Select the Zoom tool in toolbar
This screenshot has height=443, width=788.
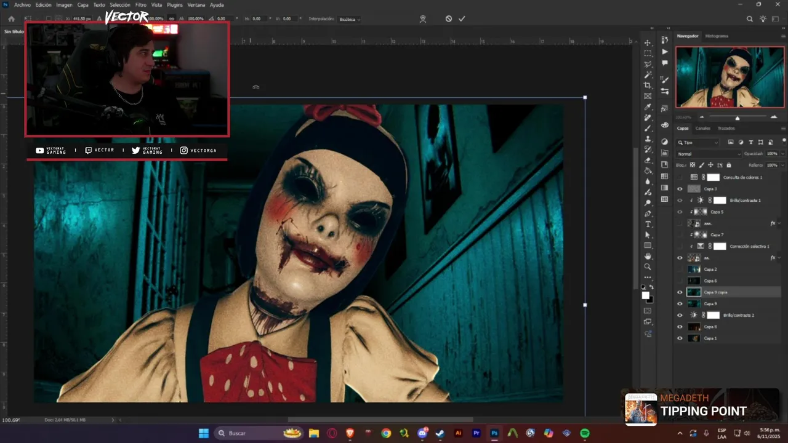[x=648, y=267]
